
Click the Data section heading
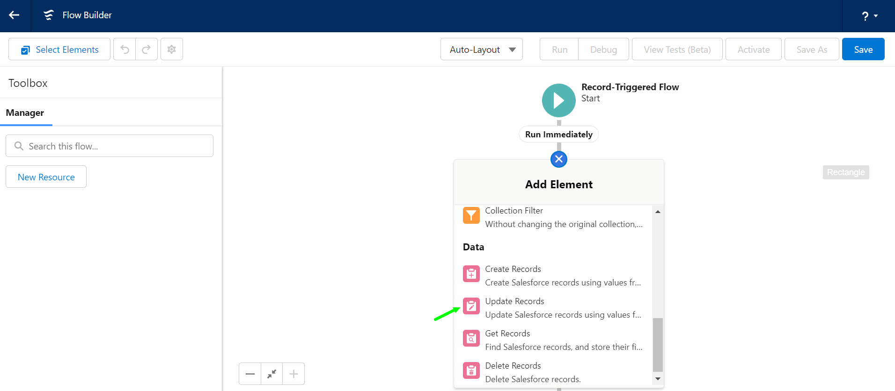tap(473, 247)
